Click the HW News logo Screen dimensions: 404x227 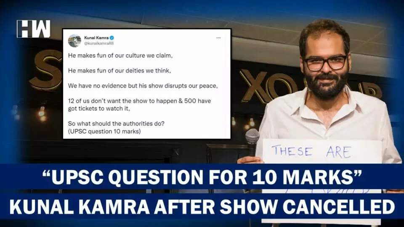34,29
